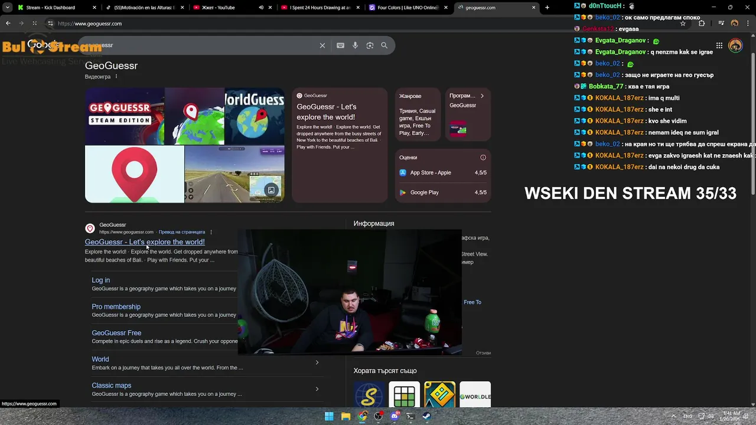The height and width of the screenshot is (425, 756).
Task: Open Discord from the taskbar
Action: (395, 416)
